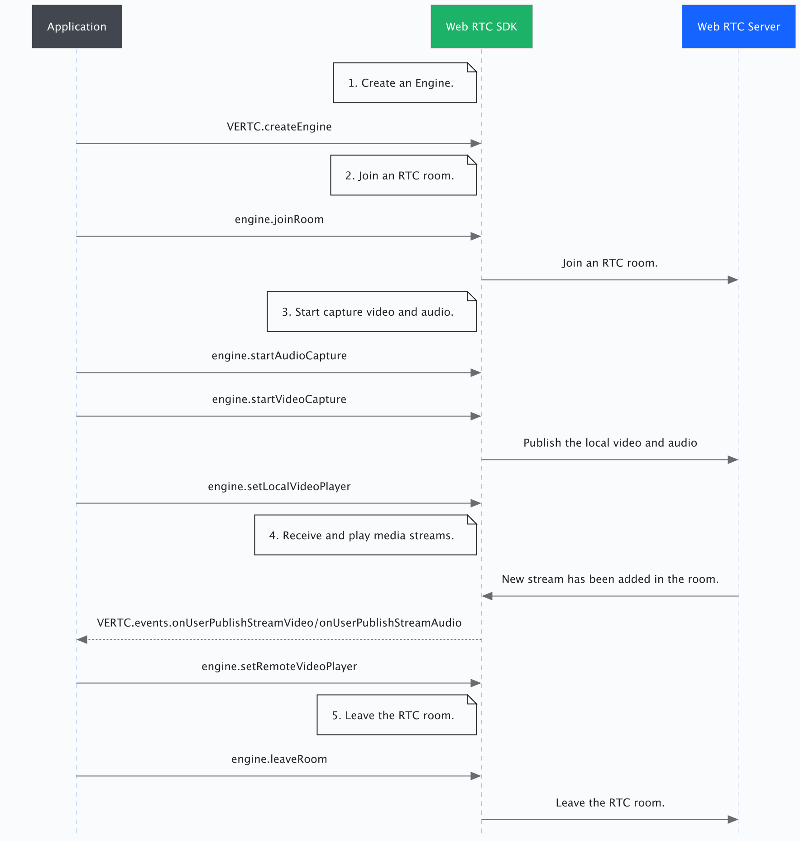The image size is (800, 841).
Task: Select "Publish the local video and audio" text
Action: (x=610, y=443)
